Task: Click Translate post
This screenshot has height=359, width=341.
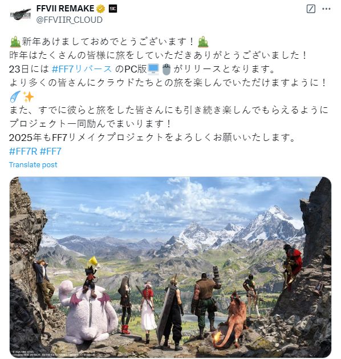Action: pos(33,164)
